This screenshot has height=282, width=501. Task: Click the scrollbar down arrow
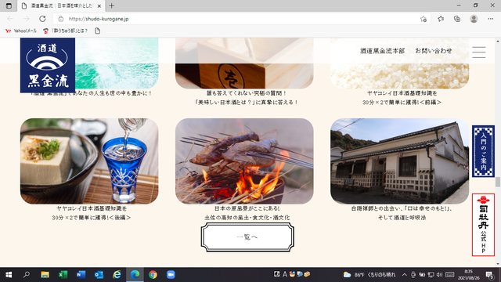498,264
